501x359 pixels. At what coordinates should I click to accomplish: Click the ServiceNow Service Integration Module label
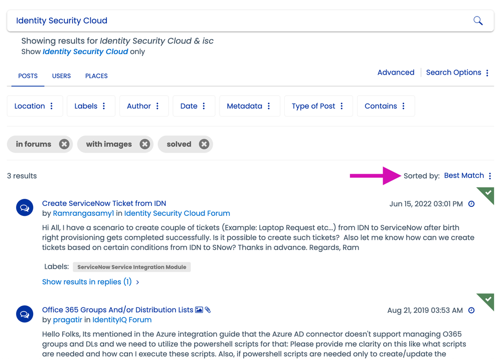[x=131, y=267]
